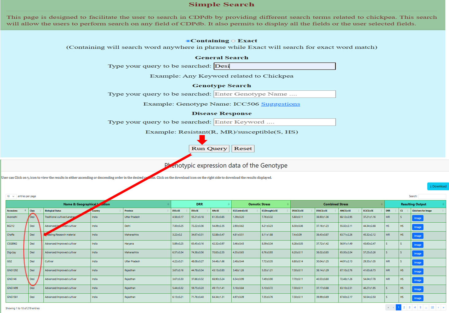Image resolution: width=449 pixels, height=313 pixels.
Task: Jump to last page with double arrow
Action: 443,307
